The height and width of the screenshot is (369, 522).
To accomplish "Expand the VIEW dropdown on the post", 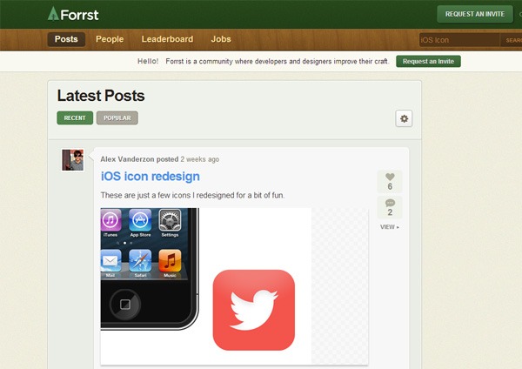I will (x=390, y=227).
